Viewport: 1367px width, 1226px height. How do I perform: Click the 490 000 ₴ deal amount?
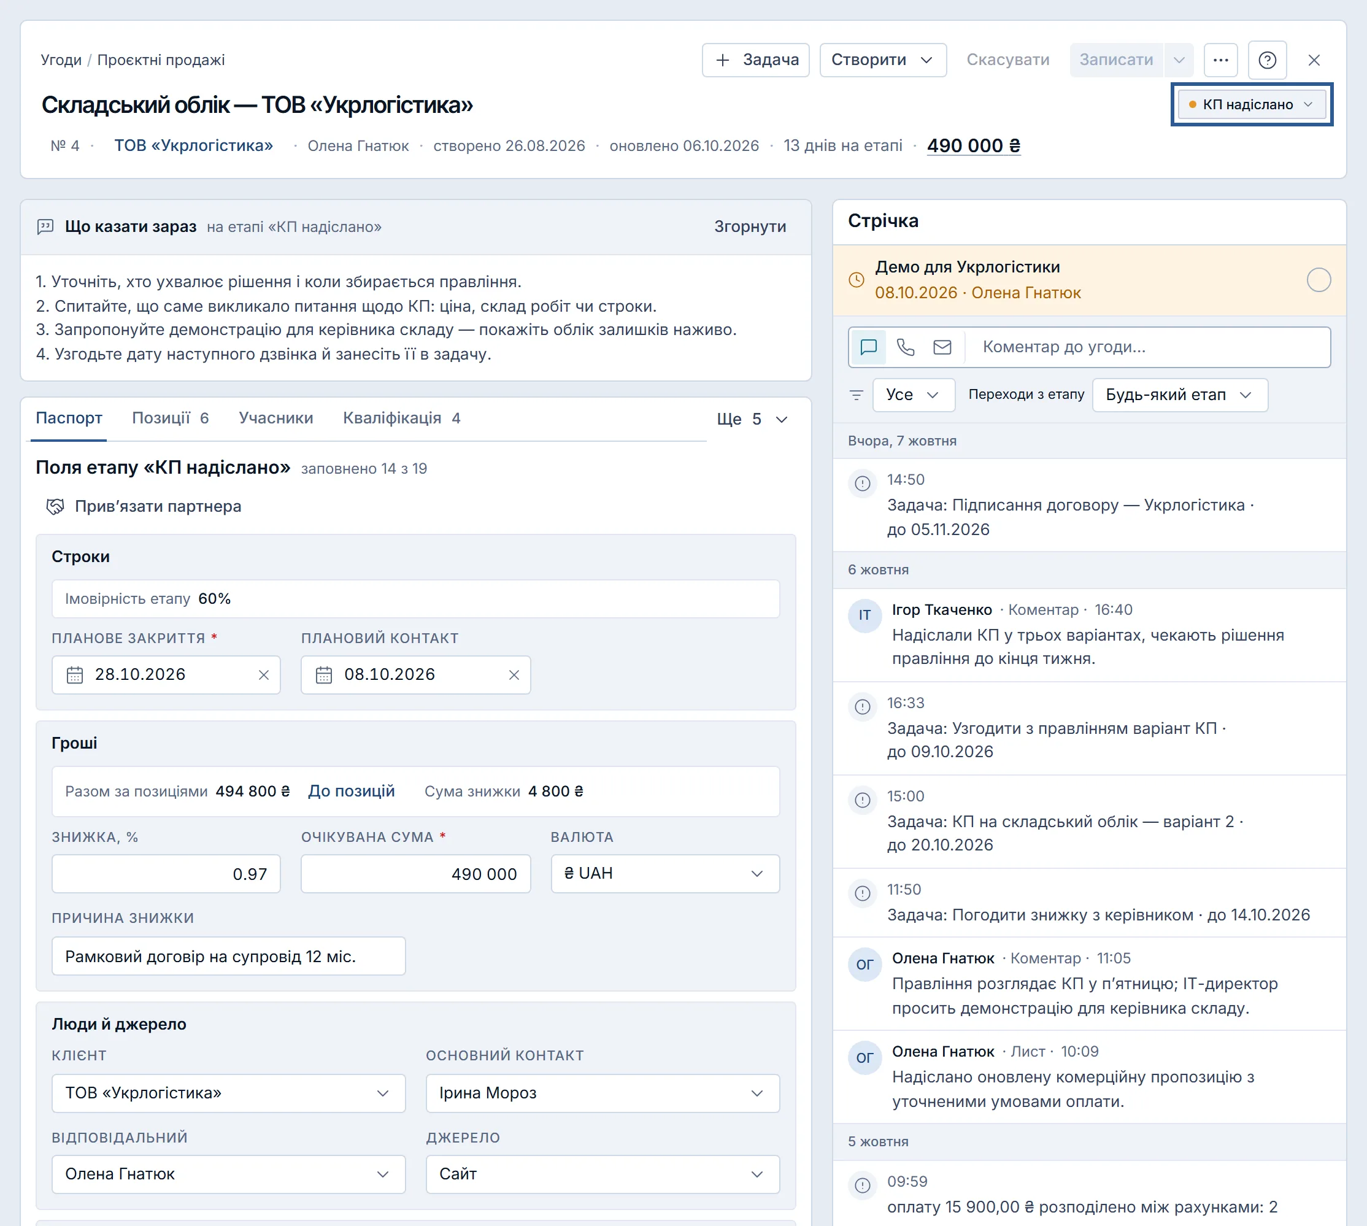point(973,145)
